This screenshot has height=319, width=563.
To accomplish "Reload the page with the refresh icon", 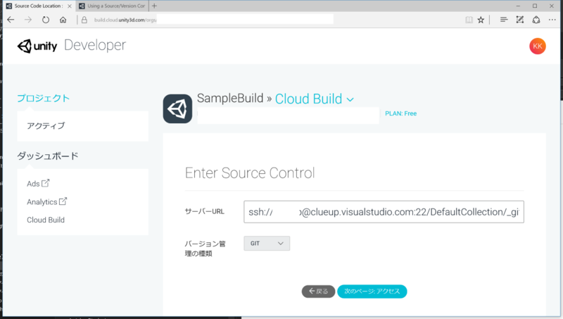I will 46,20.
